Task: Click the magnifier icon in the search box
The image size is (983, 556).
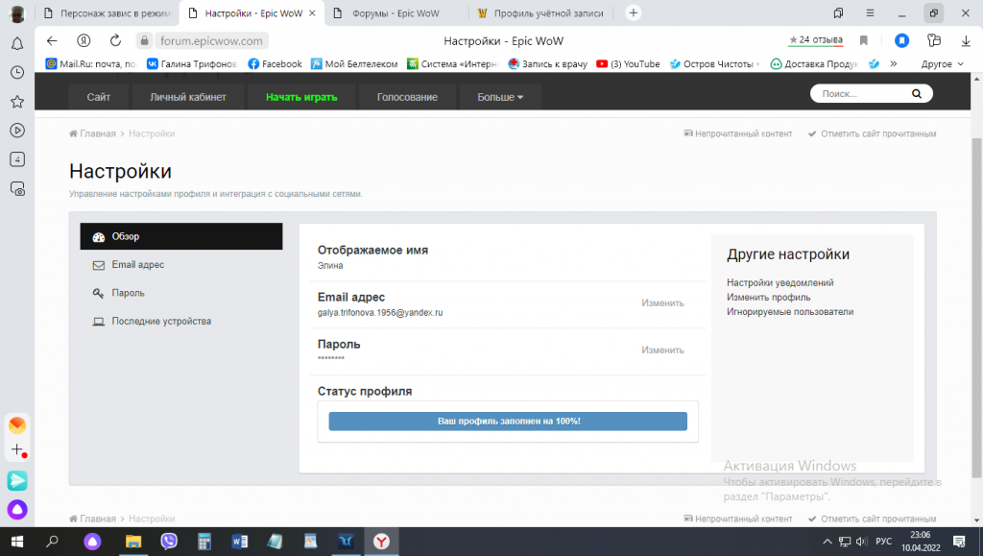Action: 916,94
